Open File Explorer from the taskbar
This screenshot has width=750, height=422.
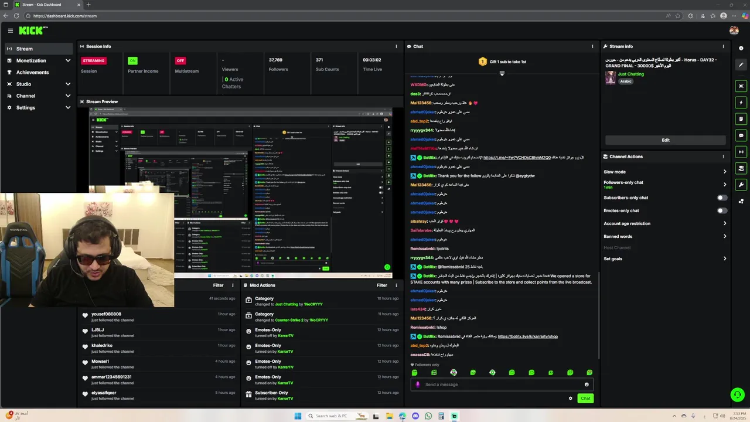388,416
